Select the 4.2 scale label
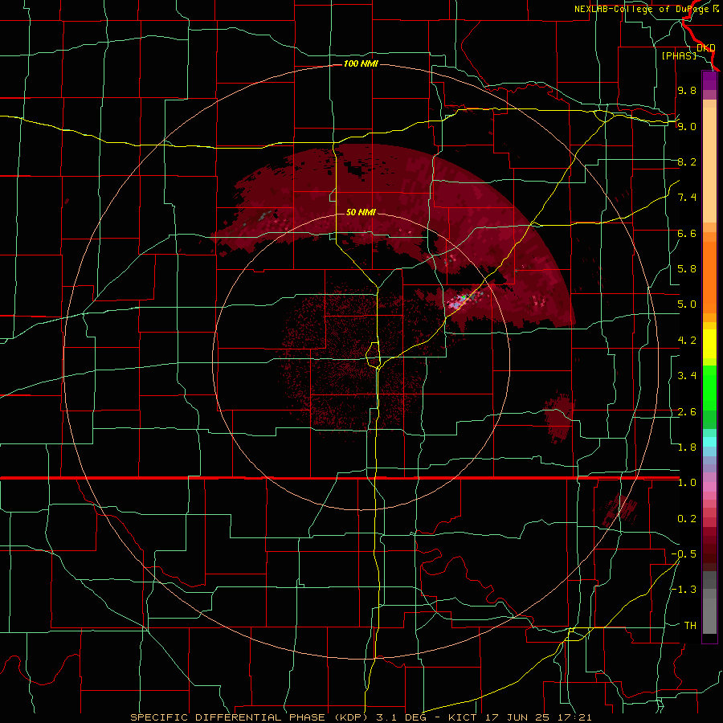The width and height of the screenshot is (723, 723). [687, 341]
